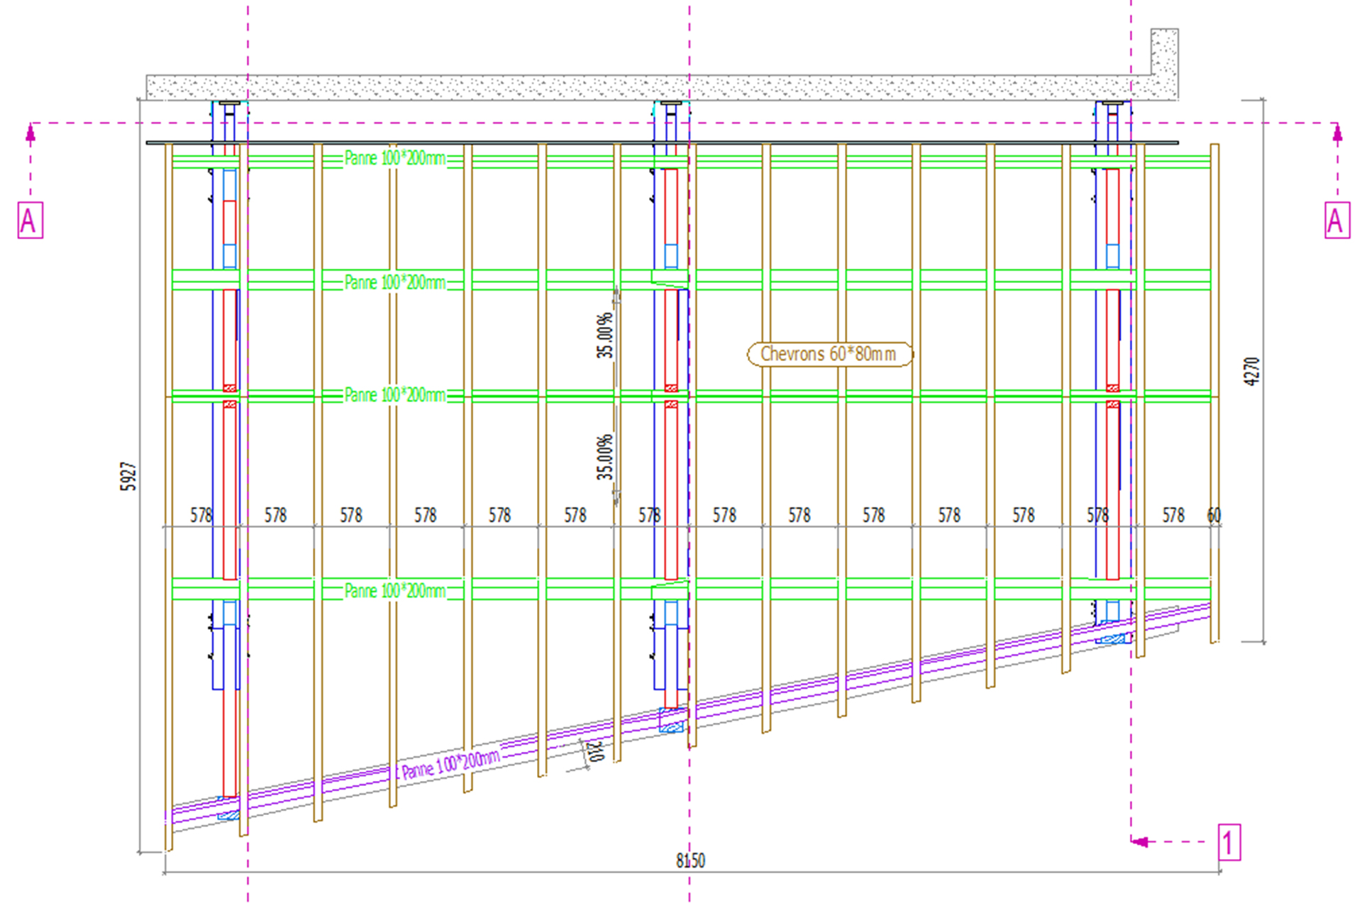Select the topmost green Panne 100*200mm label
The image size is (1362, 908).
[x=394, y=158]
